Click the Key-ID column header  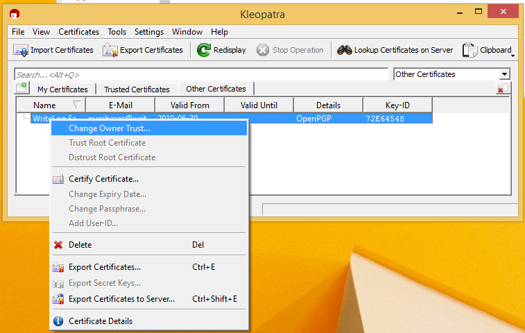click(x=397, y=105)
